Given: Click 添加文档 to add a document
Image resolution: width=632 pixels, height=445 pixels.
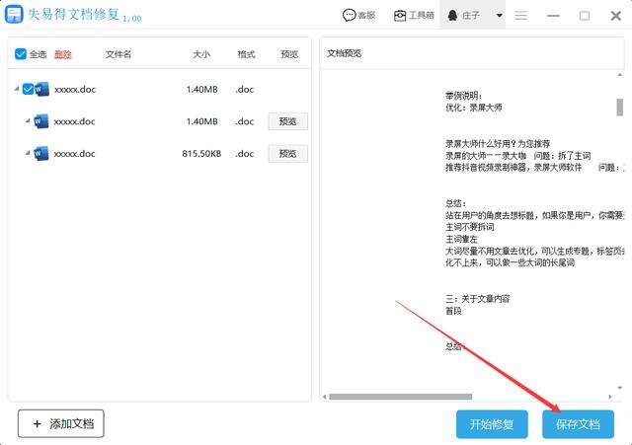Looking at the screenshot, I should [61, 423].
